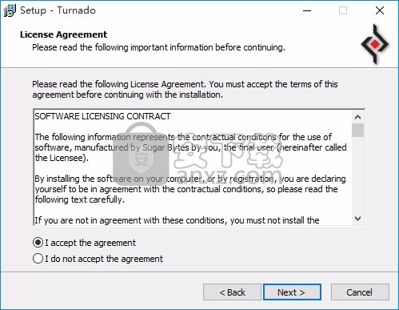This screenshot has height=310, width=399.
Task: Click the "License Agreement" header text
Action: (x=63, y=34)
